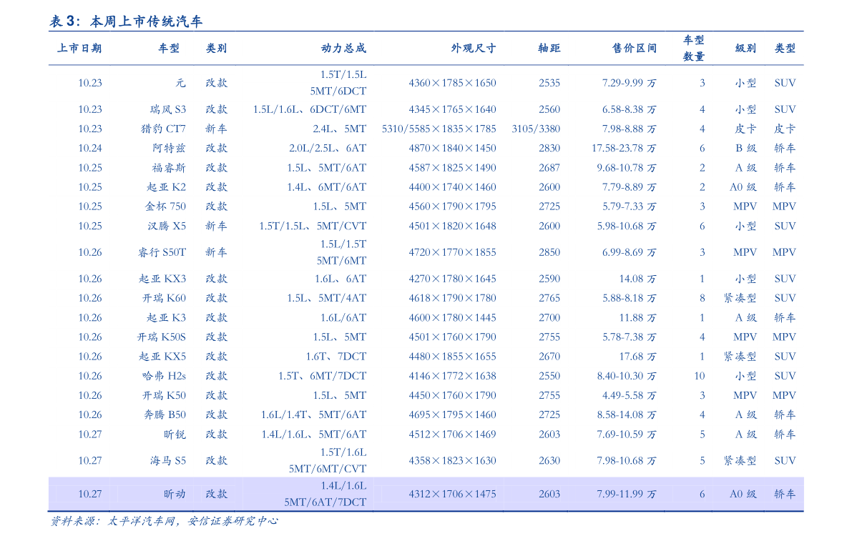Select powertrain 2.4L、5MT
This screenshot has height=541, width=852.
(340, 129)
